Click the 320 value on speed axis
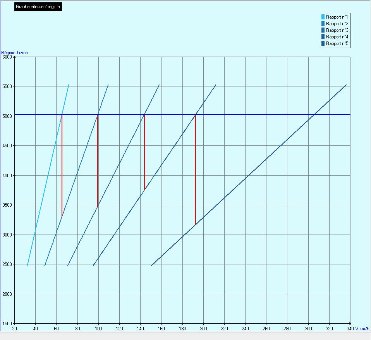This screenshot has height=340, width=371. [329, 329]
